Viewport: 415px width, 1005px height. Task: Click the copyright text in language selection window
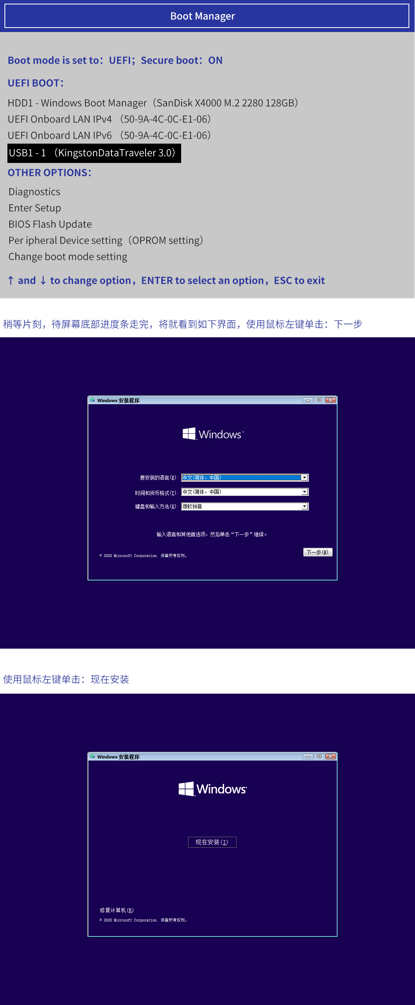[143, 555]
